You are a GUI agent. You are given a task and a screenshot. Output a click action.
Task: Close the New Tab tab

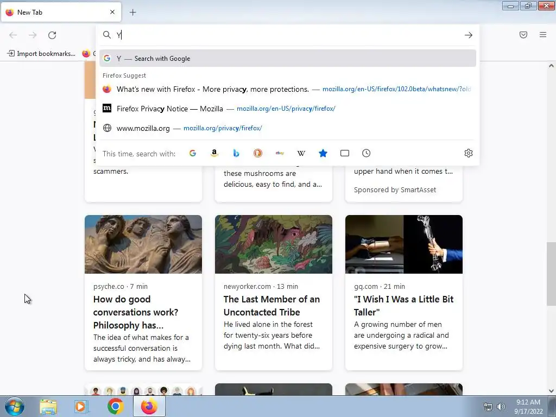(x=112, y=12)
